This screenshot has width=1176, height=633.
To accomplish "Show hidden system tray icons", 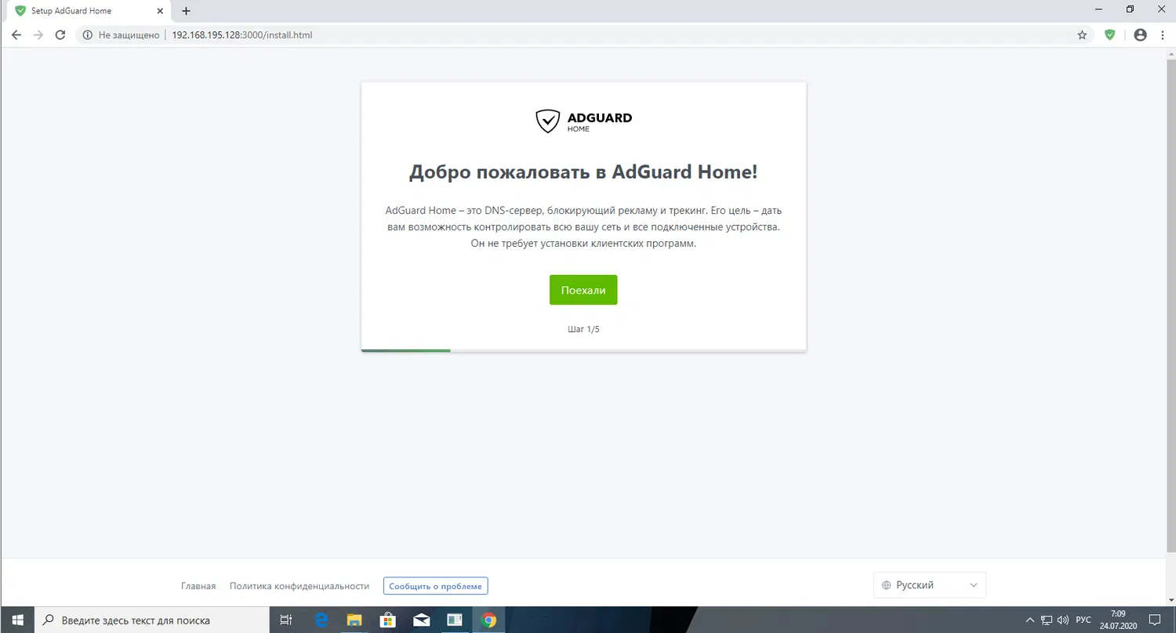I will 1030,620.
